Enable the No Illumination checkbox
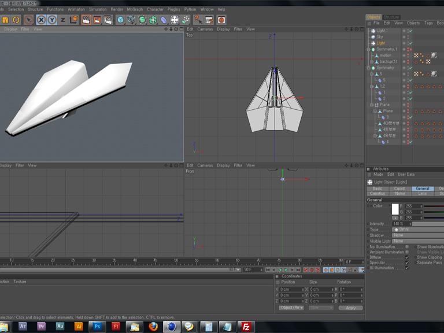Viewport: 444px width, 333px height. (407, 247)
